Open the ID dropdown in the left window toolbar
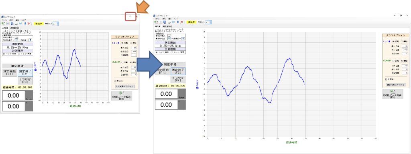This screenshot has width=411, height=154. 58,24
